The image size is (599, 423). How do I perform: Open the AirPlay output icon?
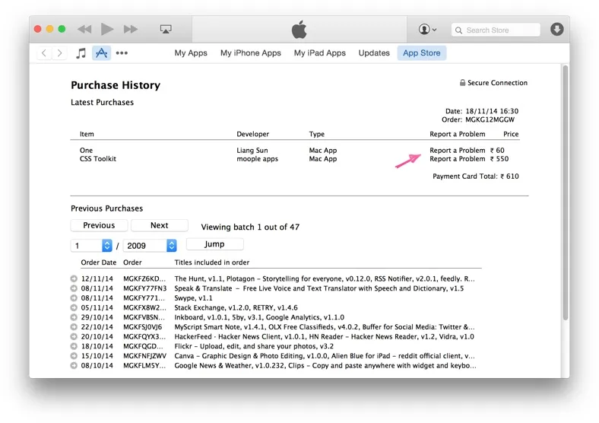point(166,29)
